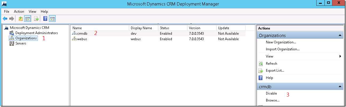The height and width of the screenshot is (107, 346).
Task: Click Import Organization... action
Action: coord(283,49)
